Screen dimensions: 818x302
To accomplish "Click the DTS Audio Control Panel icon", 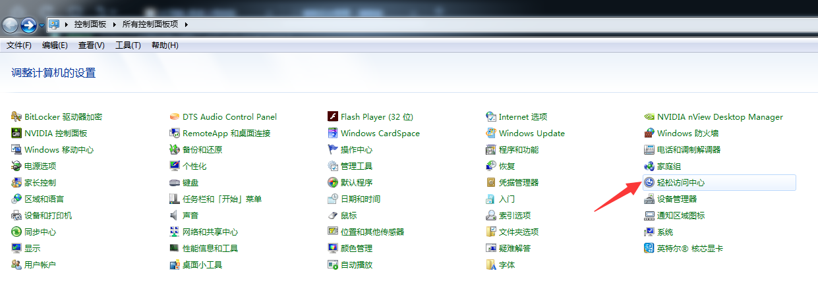I will tap(175, 116).
